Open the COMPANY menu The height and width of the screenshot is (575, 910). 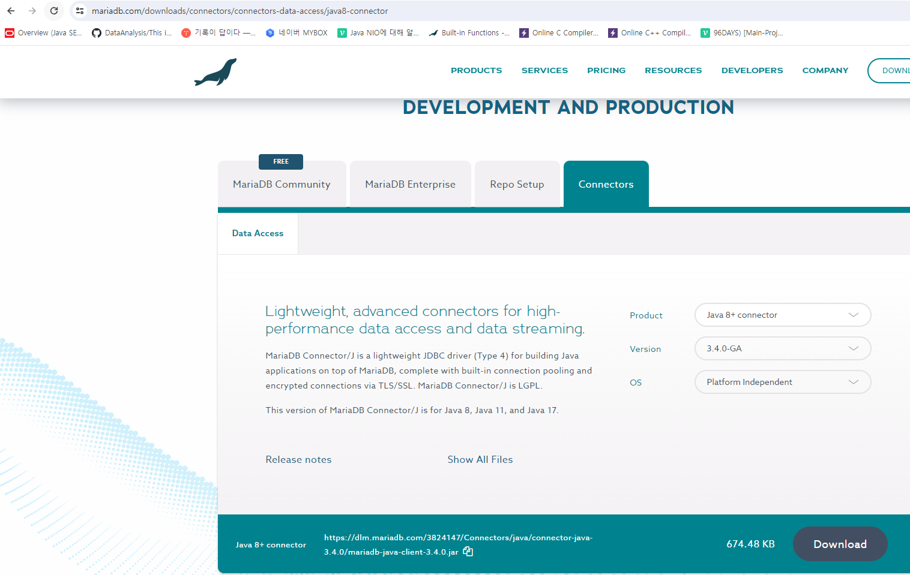(825, 70)
